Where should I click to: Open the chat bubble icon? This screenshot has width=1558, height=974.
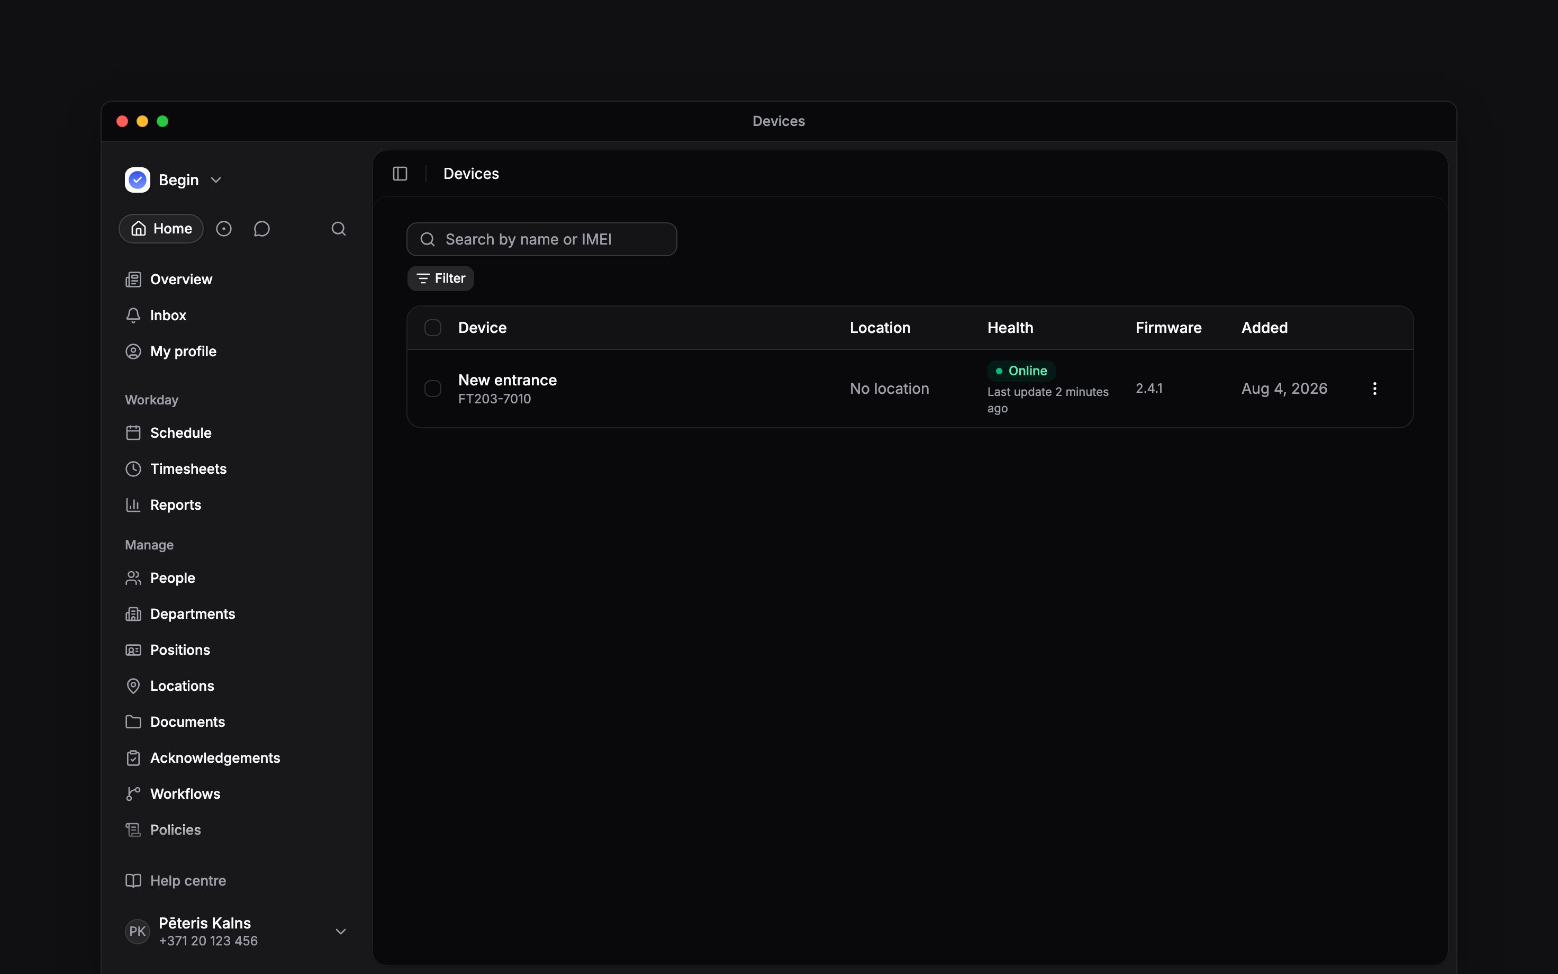coord(261,229)
